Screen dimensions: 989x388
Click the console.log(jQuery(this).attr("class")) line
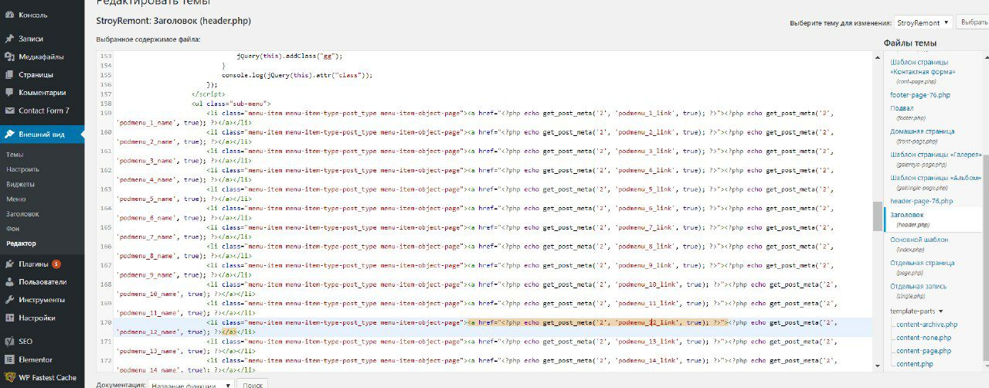click(297, 75)
